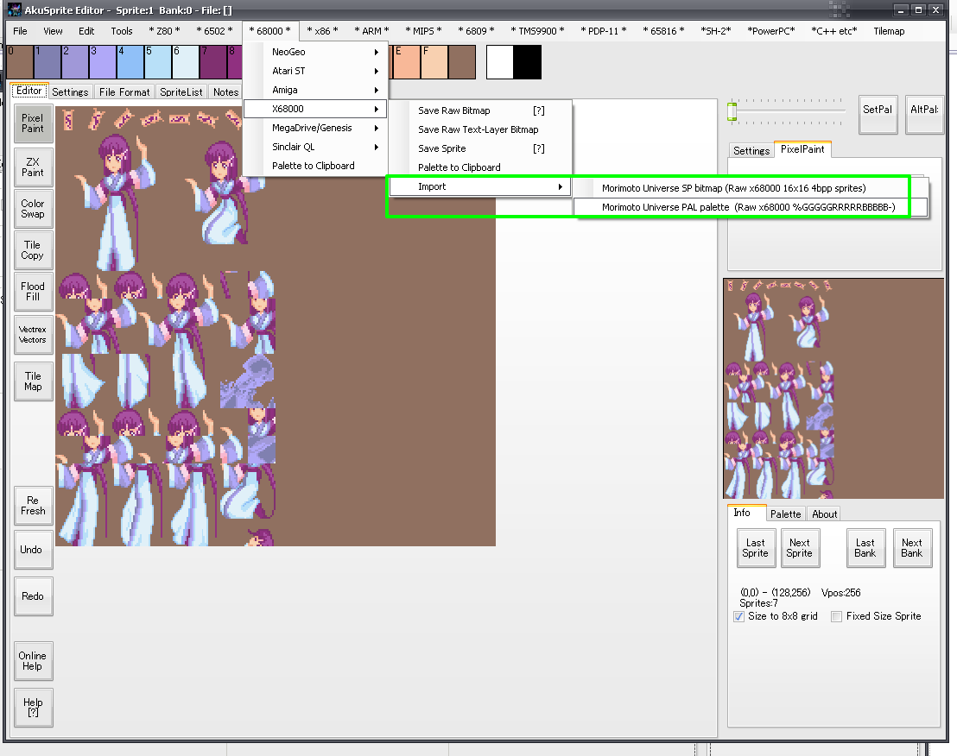
Task: Activate the Tile Copy tool
Action: pyautogui.click(x=33, y=250)
